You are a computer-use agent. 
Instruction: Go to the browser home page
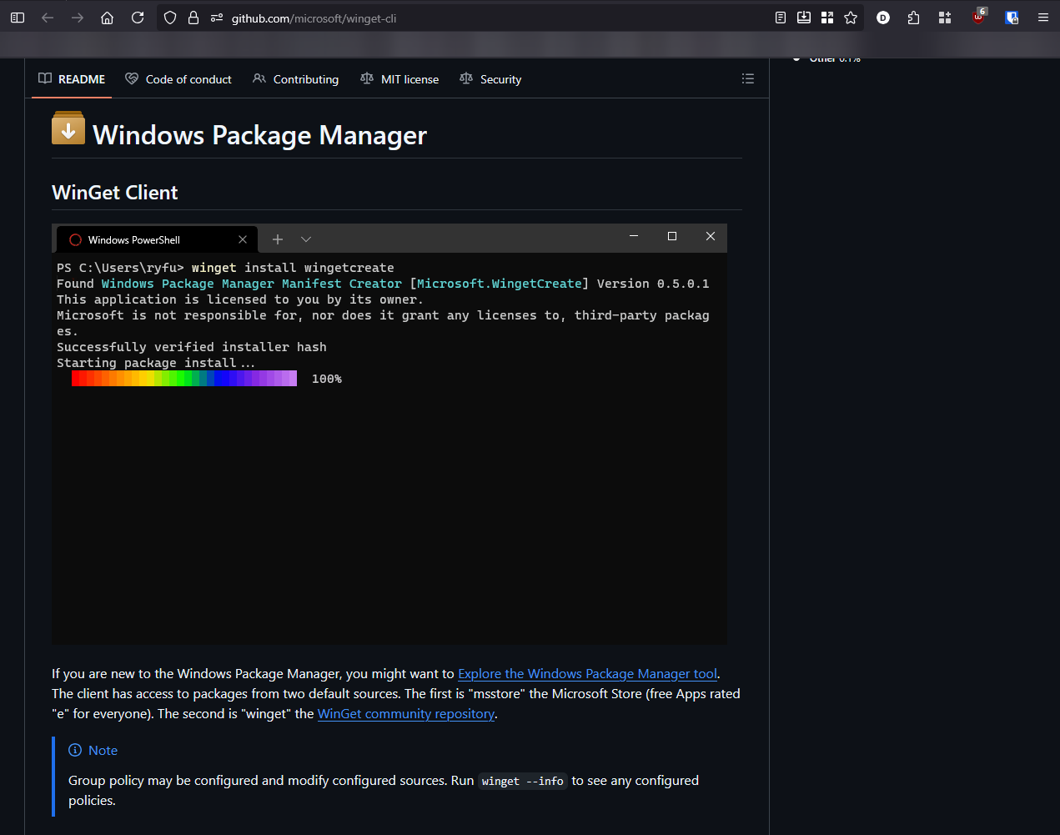(x=107, y=18)
